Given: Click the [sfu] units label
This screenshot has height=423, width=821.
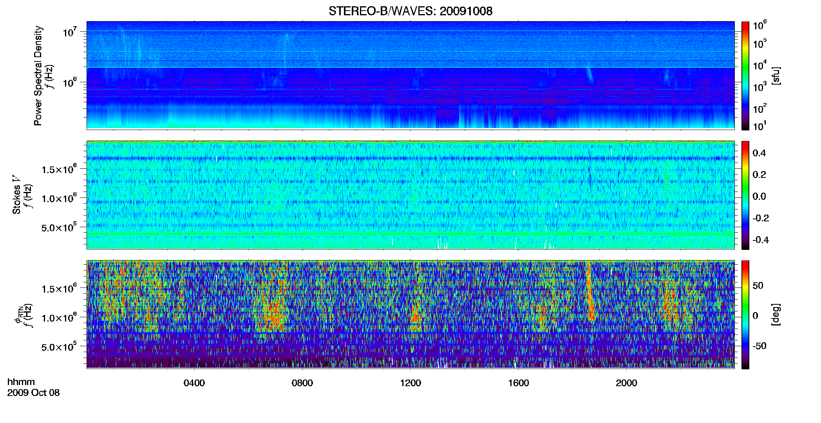Looking at the screenshot, I should (x=776, y=76).
